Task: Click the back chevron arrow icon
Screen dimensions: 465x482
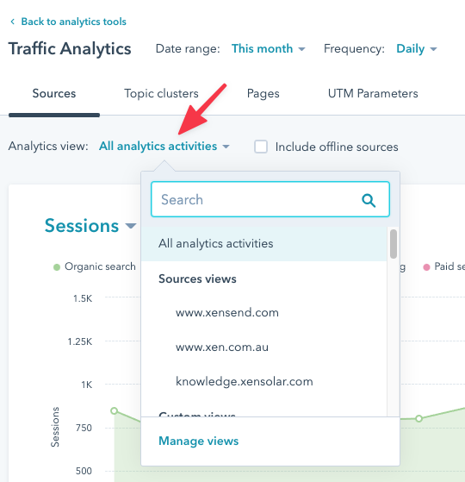Action: click(12, 22)
